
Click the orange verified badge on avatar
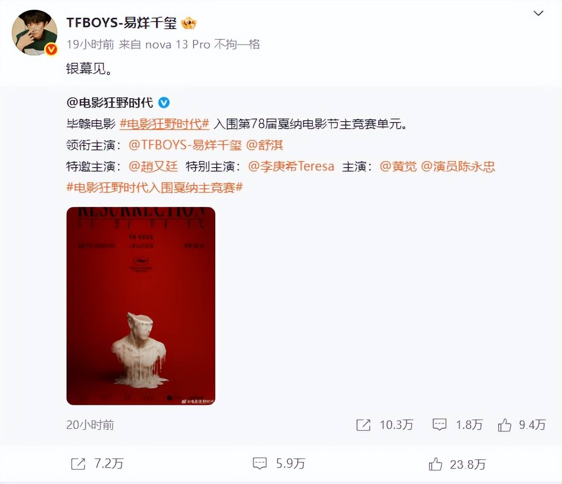(51, 49)
